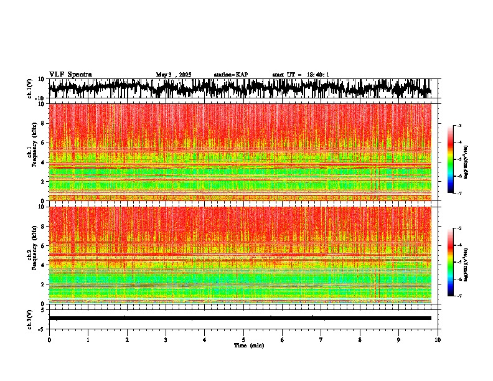The height and width of the screenshot is (381, 493).
Task: Click time-axis tick label "3" at bottom
Action: pyautogui.click(x=166, y=340)
